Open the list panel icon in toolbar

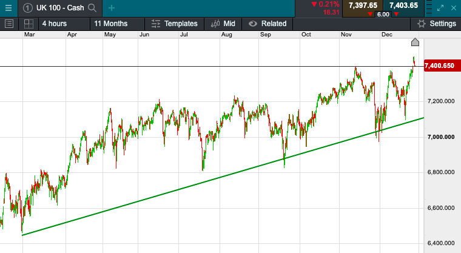9,24
